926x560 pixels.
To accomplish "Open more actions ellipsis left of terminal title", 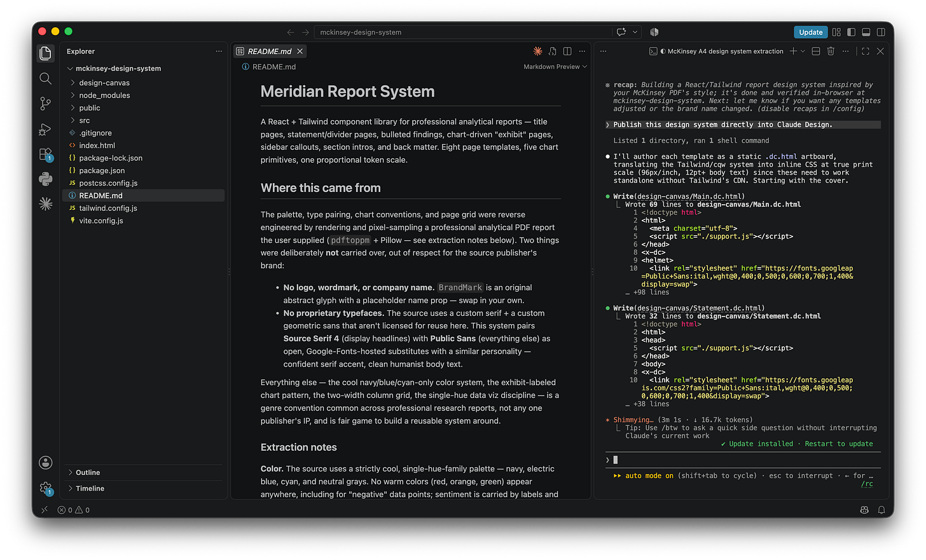I will click(603, 51).
